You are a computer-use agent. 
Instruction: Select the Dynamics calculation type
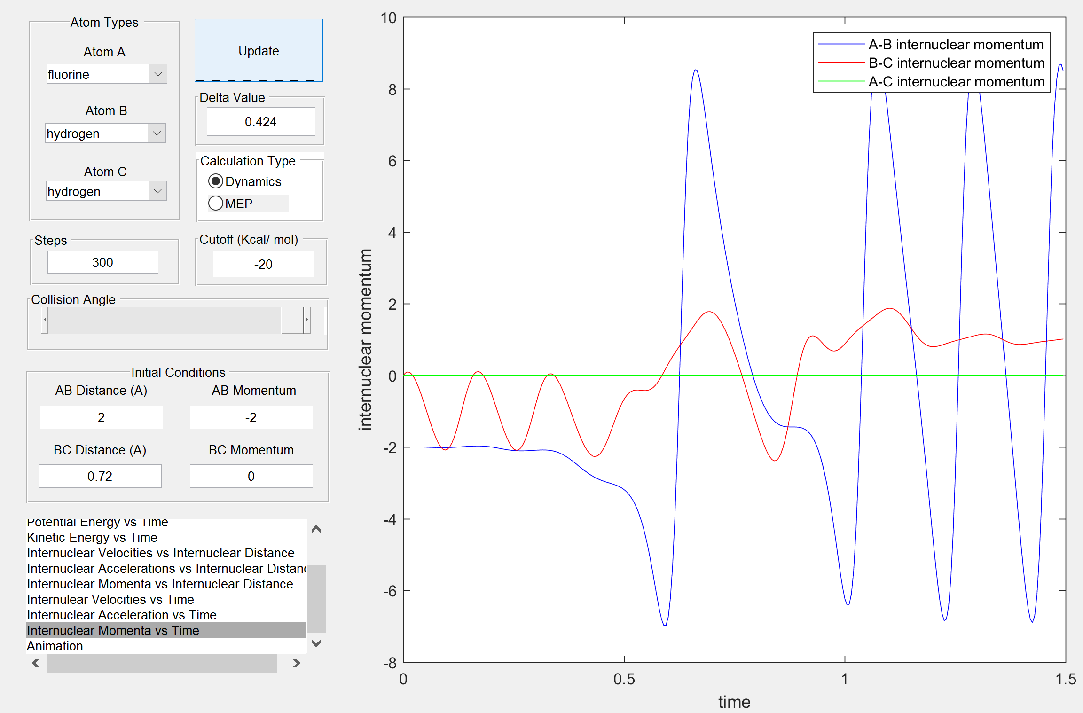tap(244, 181)
